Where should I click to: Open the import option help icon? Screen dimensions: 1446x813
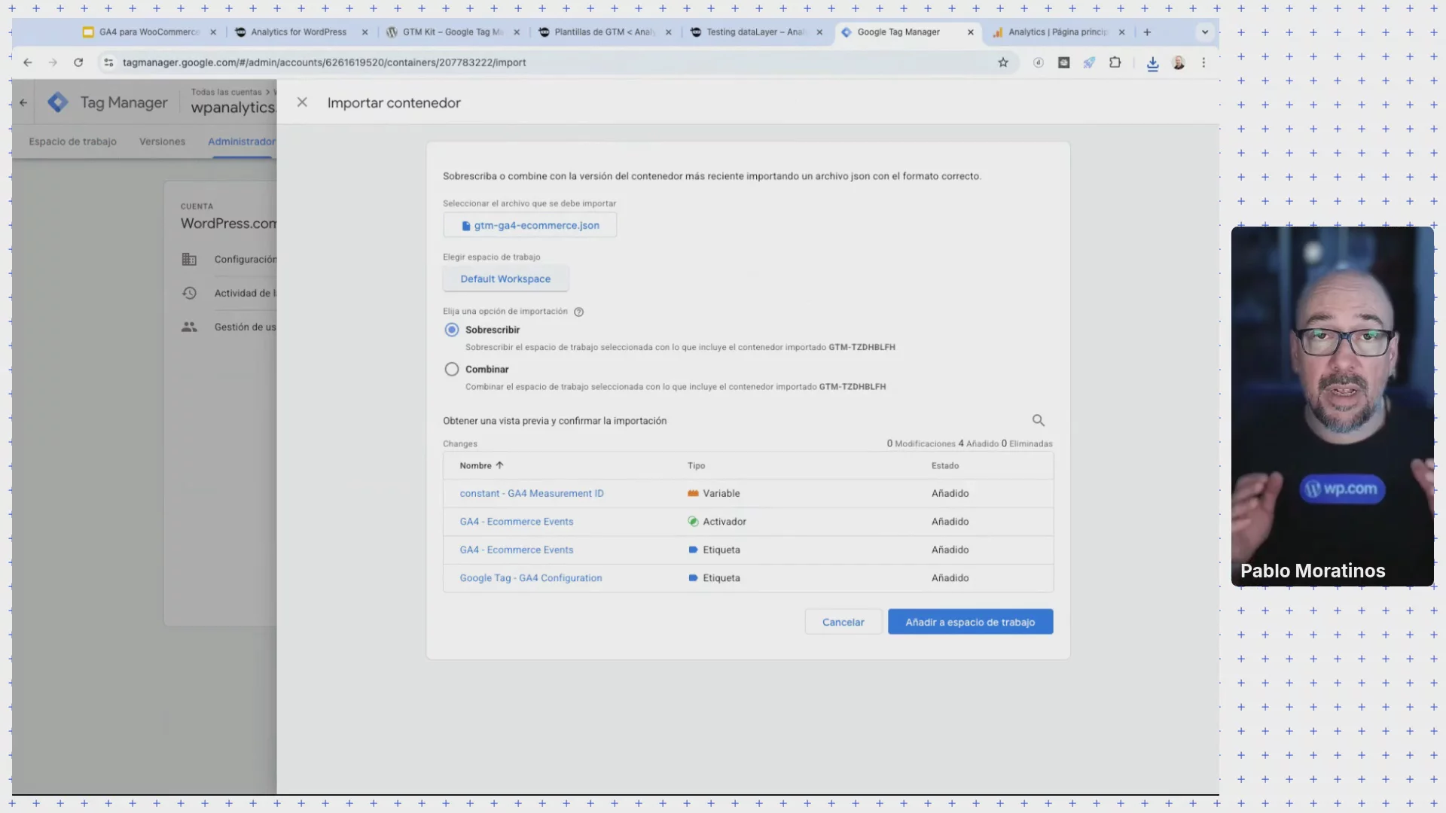pos(578,312)
